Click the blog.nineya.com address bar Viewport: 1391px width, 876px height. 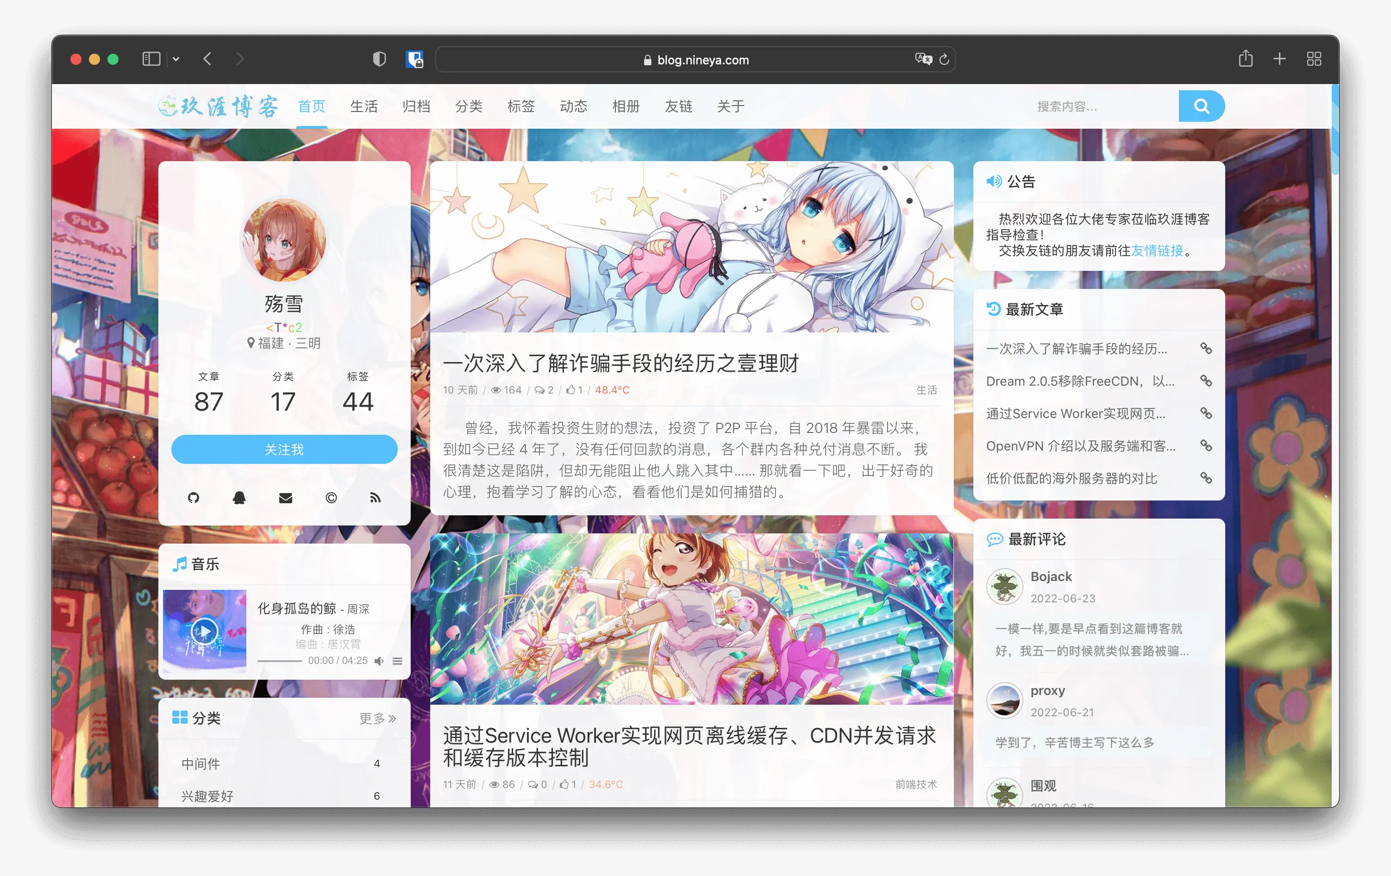[x=695, y=59]
